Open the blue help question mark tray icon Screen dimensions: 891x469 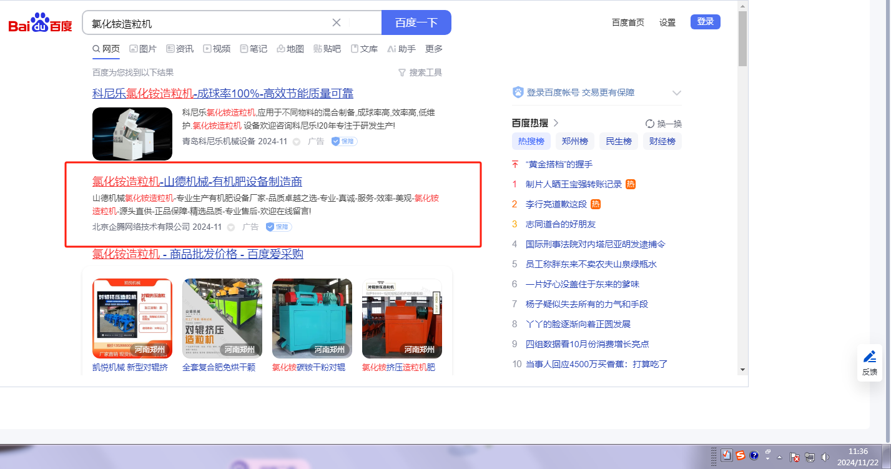point(754,456)
